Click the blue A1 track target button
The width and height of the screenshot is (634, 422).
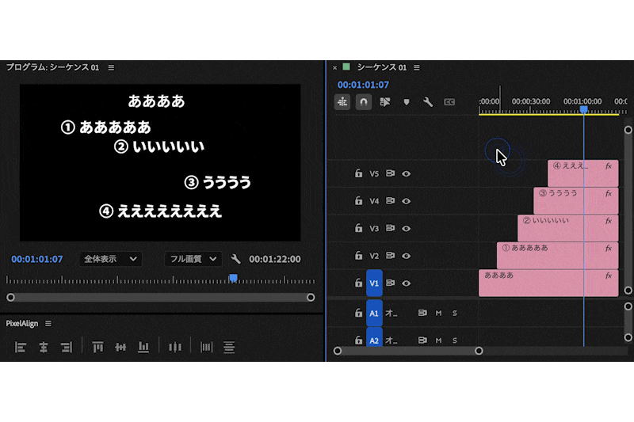(374, 313)
